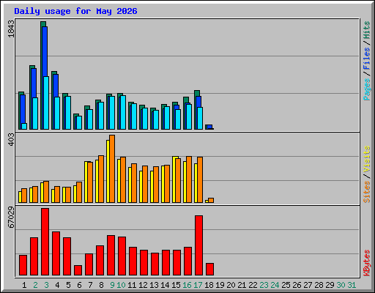Click day label 3 on axis
375x293 pixels.
46,285
